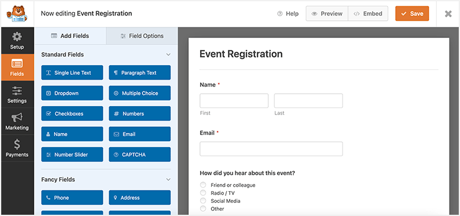460x216 pixels.
Task: Add a Numbers field
Action: [139, 113]
